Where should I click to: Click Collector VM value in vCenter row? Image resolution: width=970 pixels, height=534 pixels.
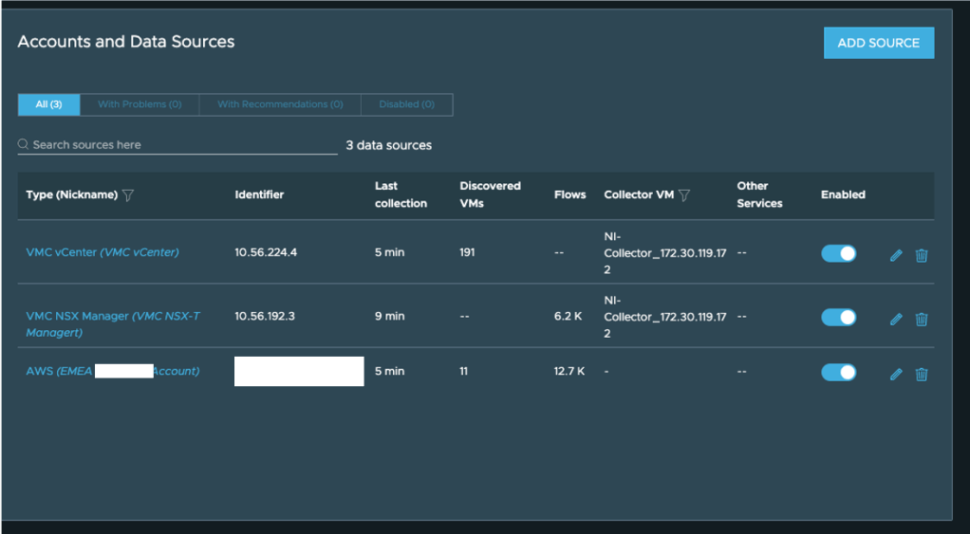[665, 252]
